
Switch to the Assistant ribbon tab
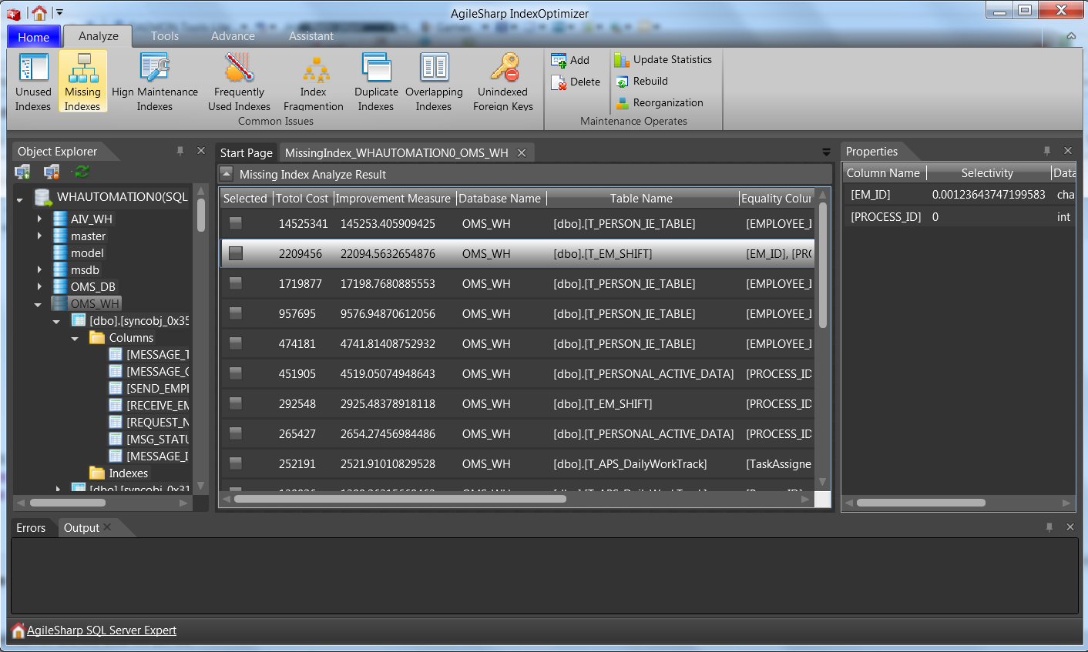pos(311,36)
